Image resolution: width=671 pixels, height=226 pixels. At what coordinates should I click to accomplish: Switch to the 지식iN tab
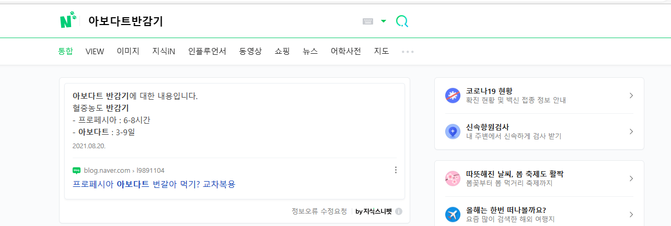[164, 51]
